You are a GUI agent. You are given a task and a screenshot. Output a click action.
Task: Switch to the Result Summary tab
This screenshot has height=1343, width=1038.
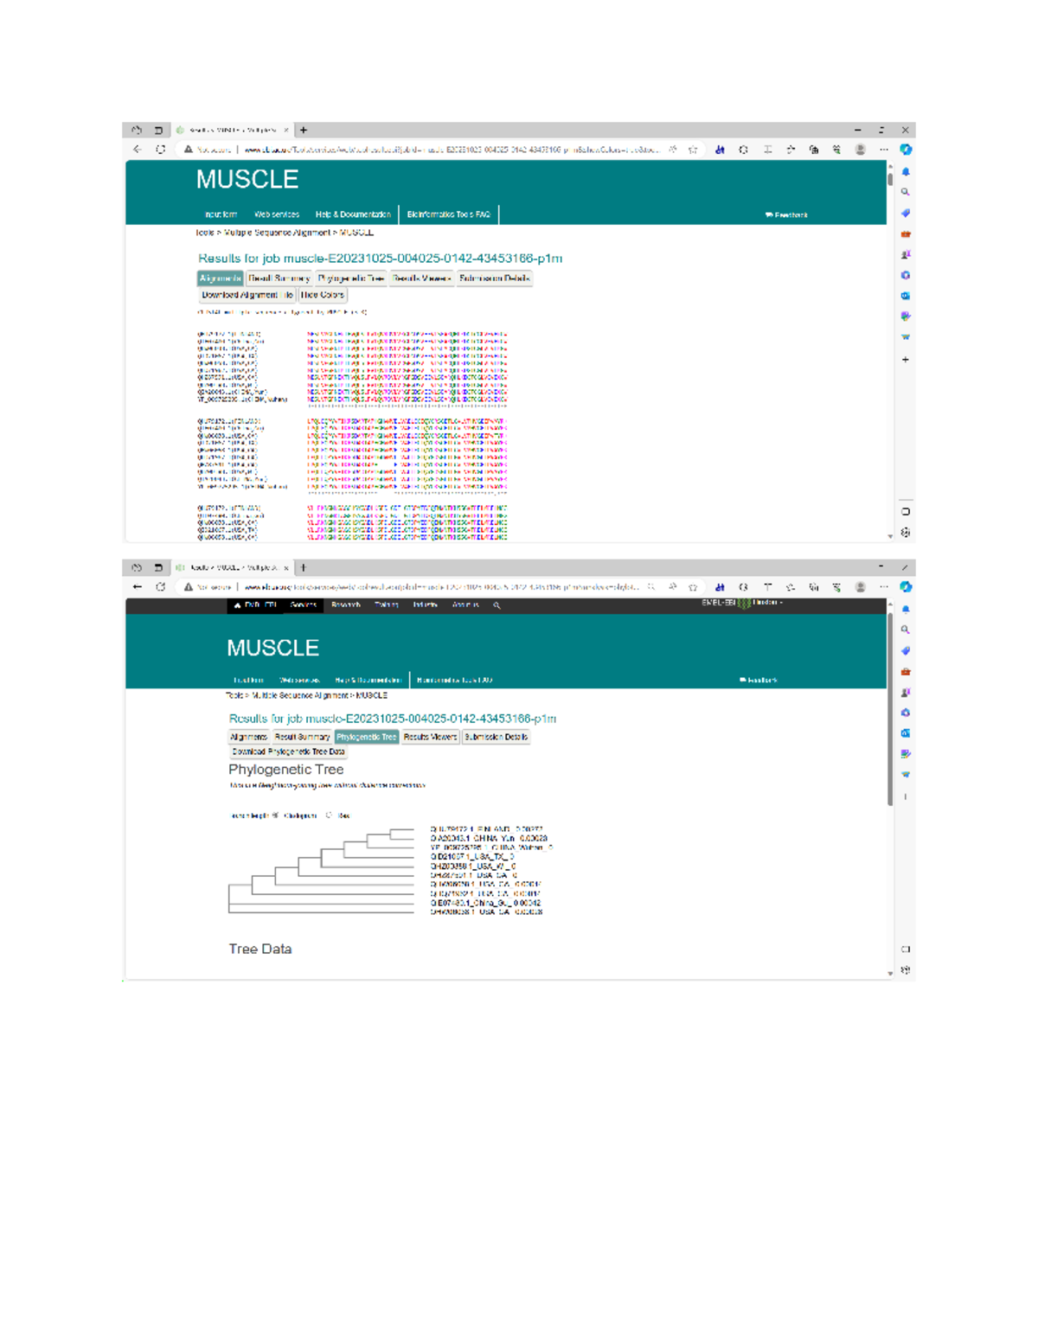pos(279,278)
